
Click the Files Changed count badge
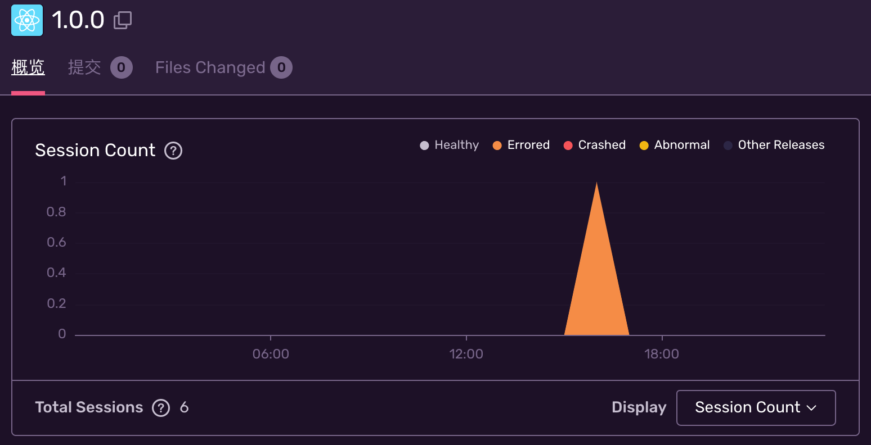[x=281, y=67]
